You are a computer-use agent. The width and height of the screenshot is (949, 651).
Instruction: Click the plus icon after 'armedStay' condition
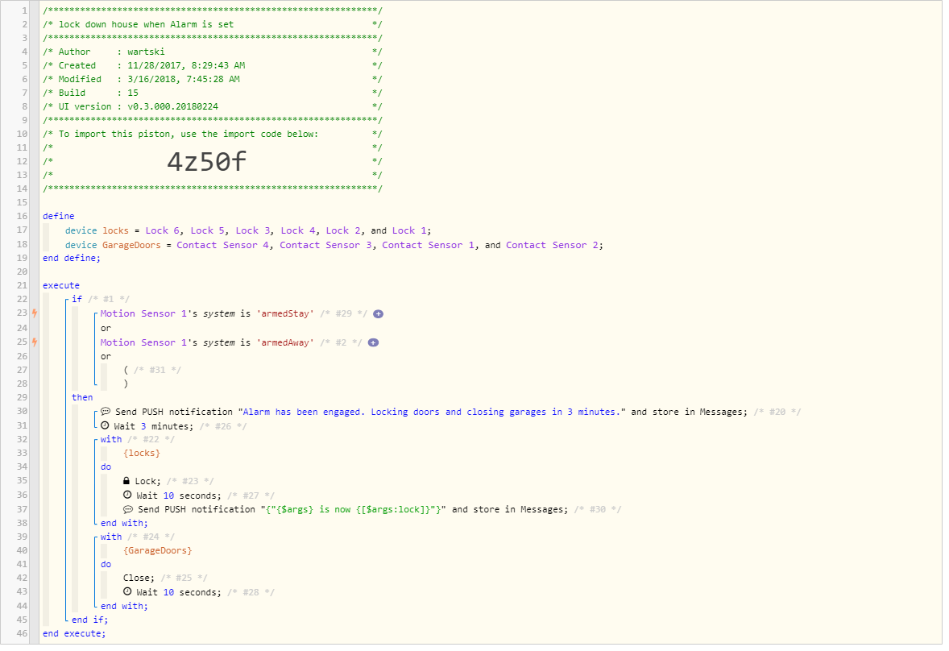379,314
